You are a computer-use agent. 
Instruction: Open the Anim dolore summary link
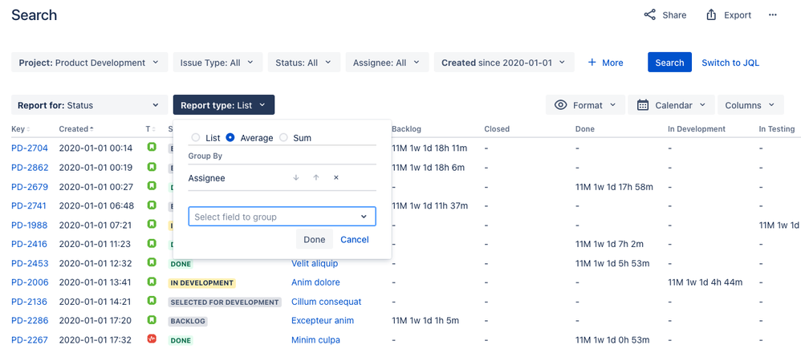coord(315,282)
